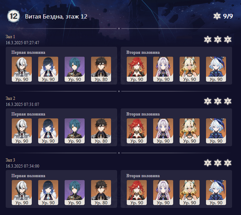This screenshot has height=215, width=241.
Task: Select the purple-background teal-haired character in Зал 1
Action: click(x=75, y=69)
